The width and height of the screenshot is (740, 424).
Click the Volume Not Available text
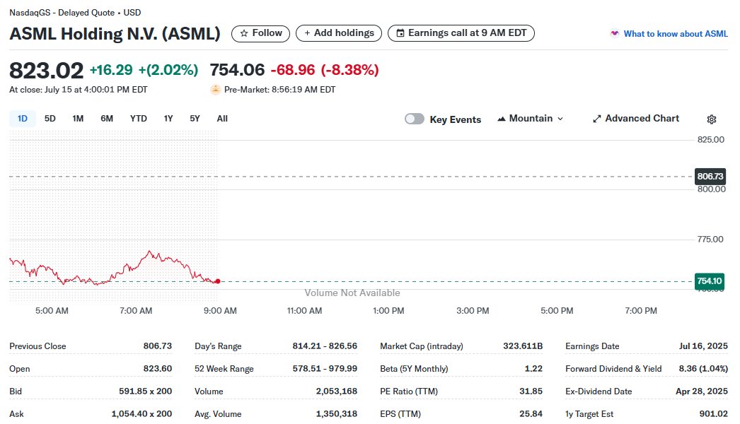click(352, 293)
